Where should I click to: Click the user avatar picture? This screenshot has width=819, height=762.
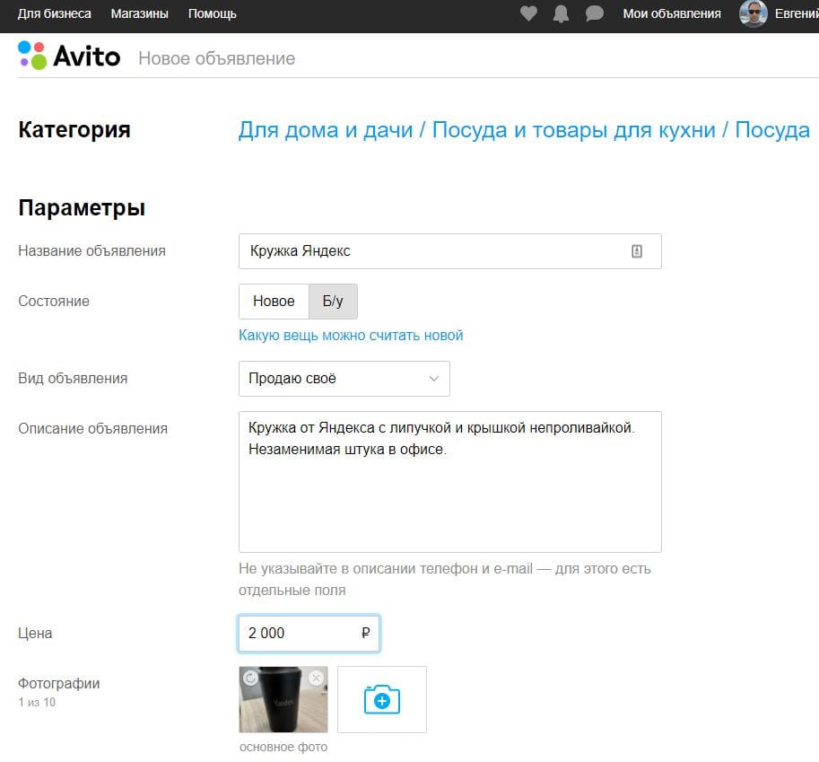point(753,13)
